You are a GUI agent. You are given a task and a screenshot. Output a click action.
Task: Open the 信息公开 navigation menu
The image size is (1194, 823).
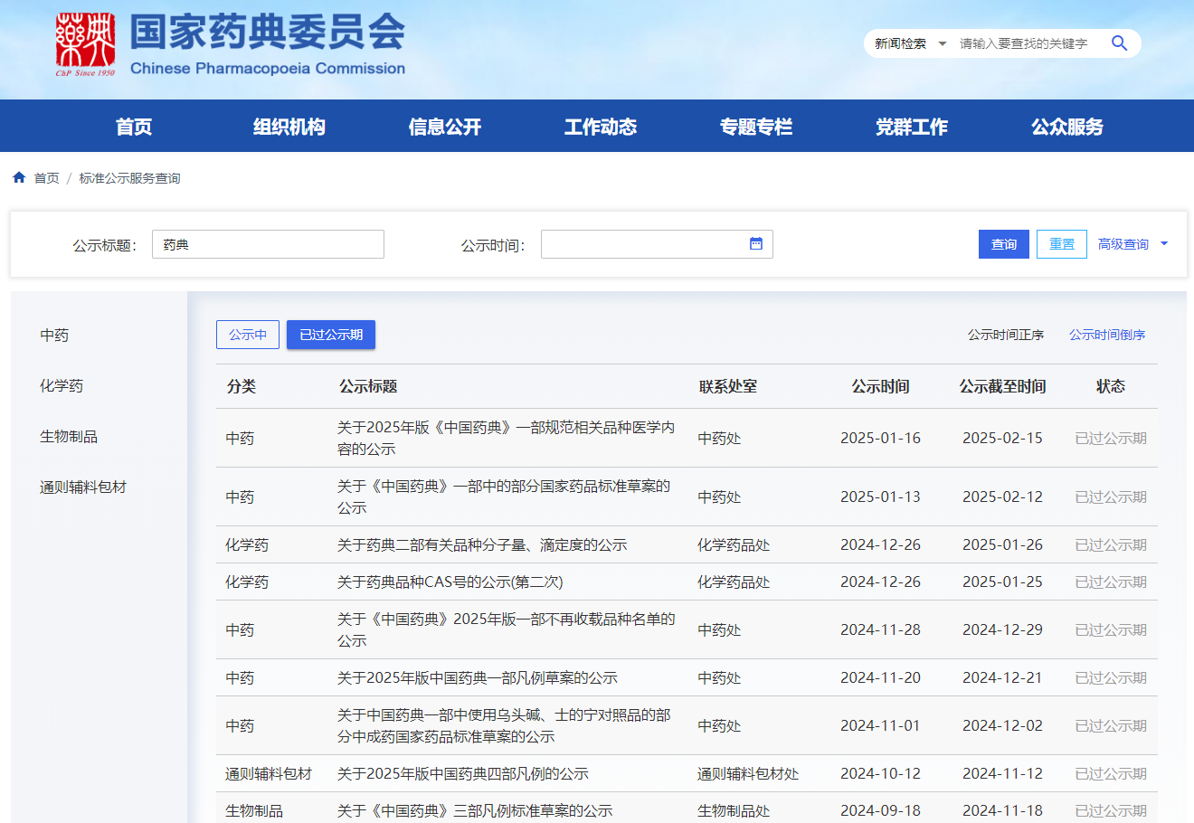tap(445, 127)
